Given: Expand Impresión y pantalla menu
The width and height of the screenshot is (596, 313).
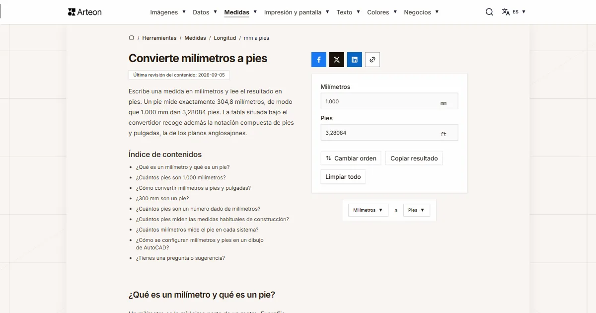Looking at the screenshot, I should click(297, 12).
